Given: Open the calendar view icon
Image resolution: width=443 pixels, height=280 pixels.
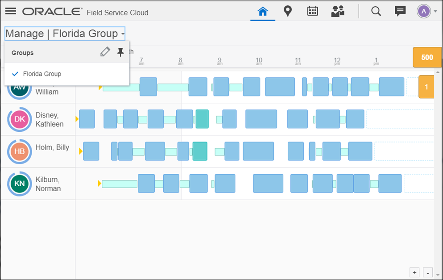Looking at the screenshot, I should [313, 11].
